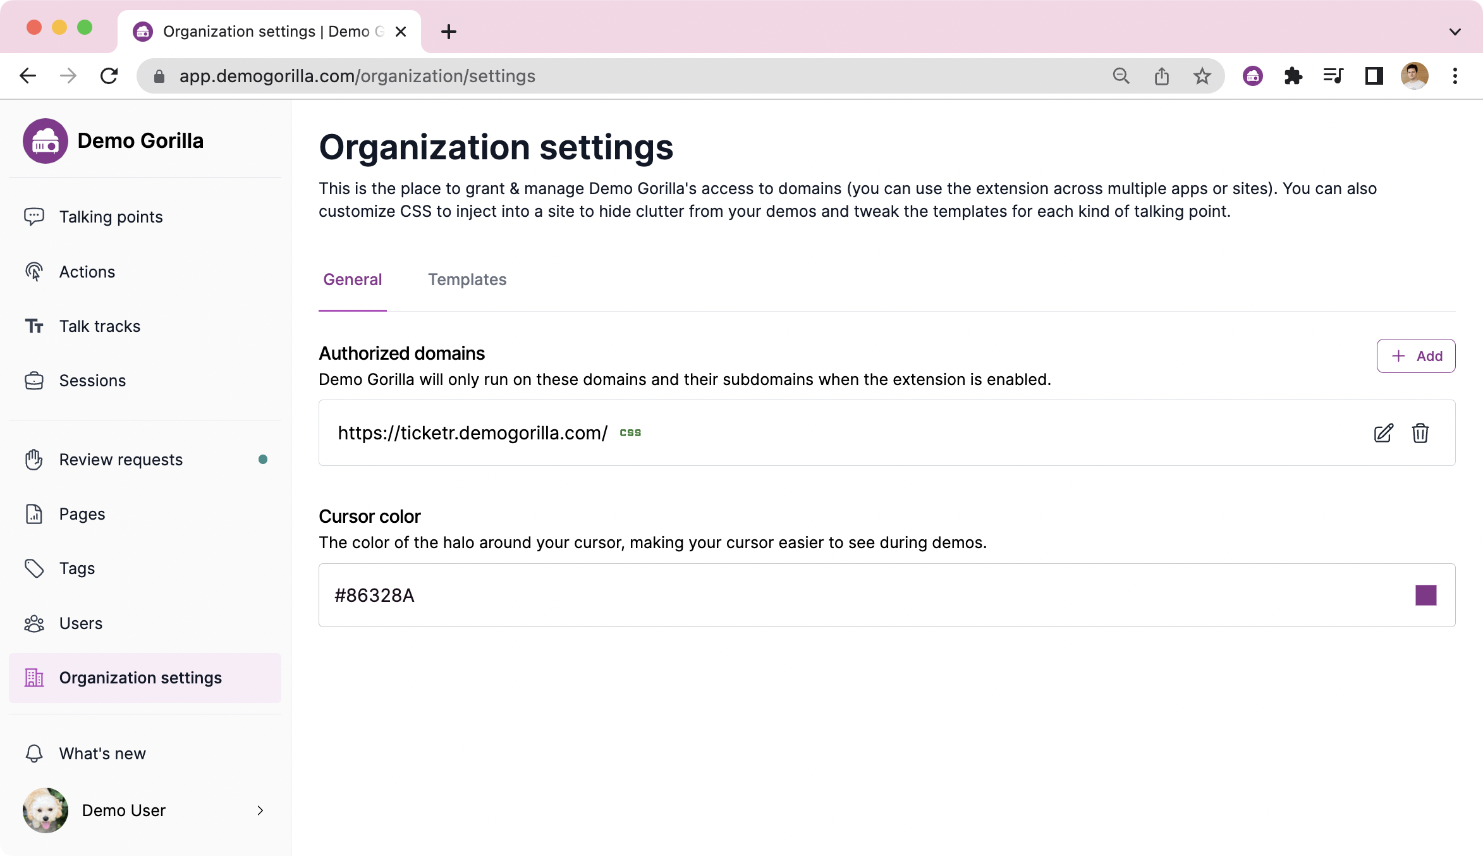Click the Add domain button
This screenshot has width=1483, height=856.
click(x=1416, y=356)
